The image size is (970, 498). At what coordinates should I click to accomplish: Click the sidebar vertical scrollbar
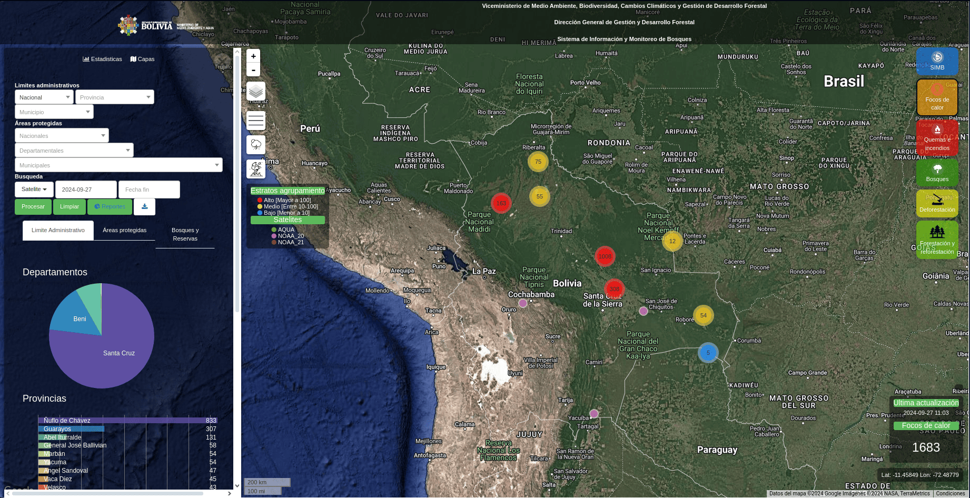coord(237,184)
